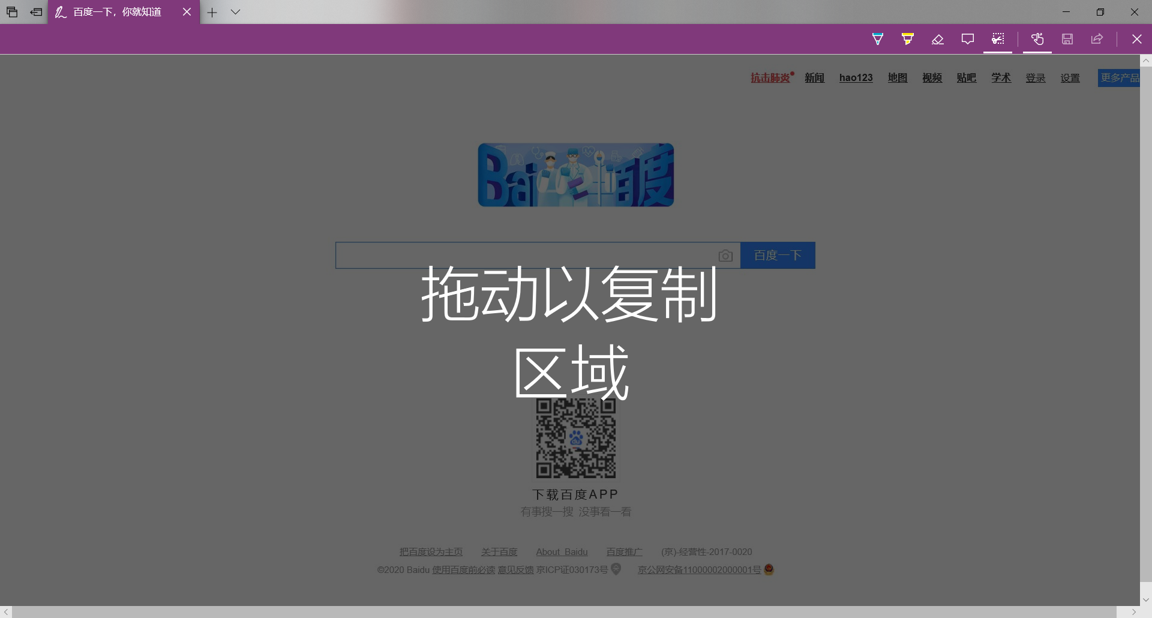Click the (京)-经营性-2017-0020 text

[707, 552]
